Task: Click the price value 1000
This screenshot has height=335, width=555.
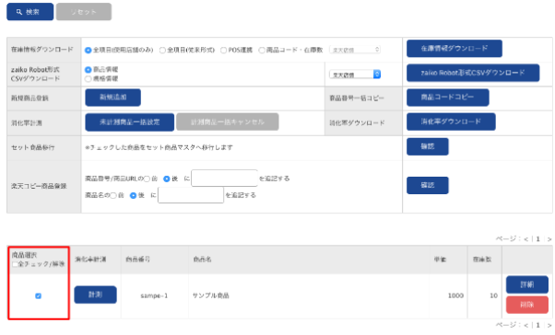Action: click(x=455, y=295)
